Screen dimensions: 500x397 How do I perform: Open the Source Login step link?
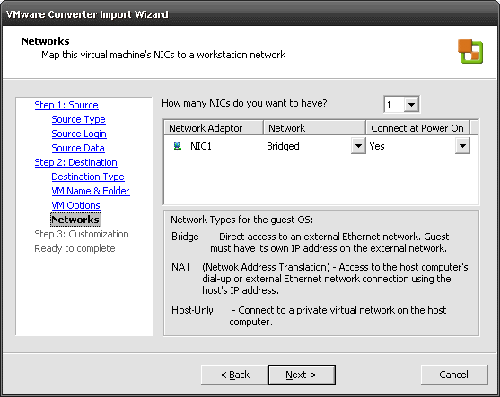tap(79, 134)
